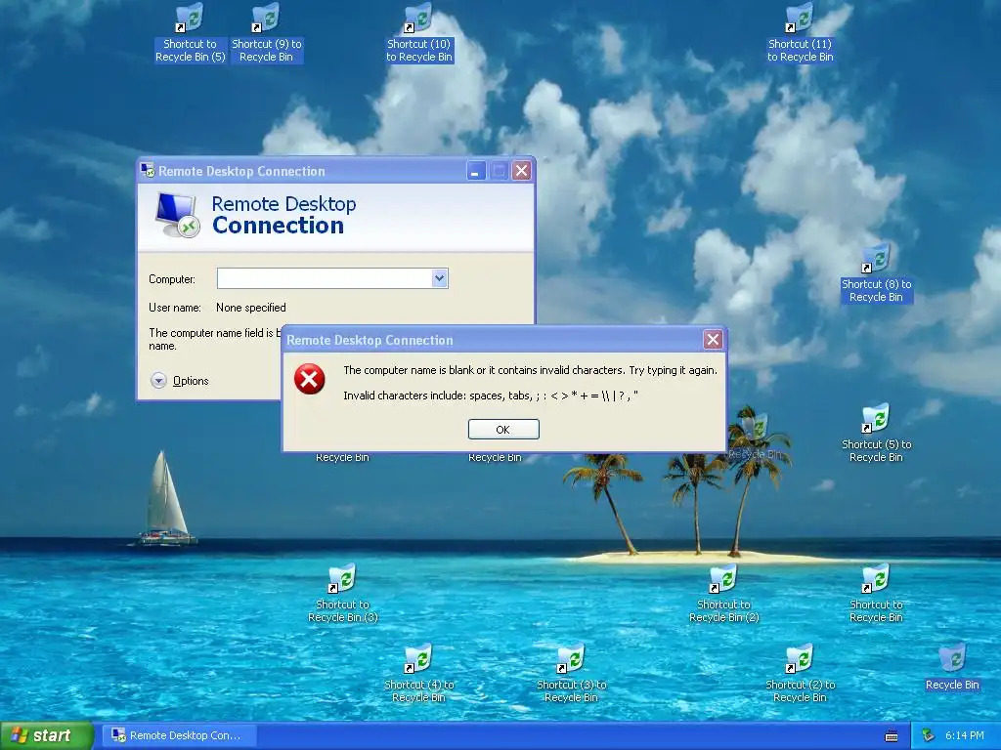Select the 'None specified' user name text
Screen dimensions: 1001x750
(x=251, y=308)
